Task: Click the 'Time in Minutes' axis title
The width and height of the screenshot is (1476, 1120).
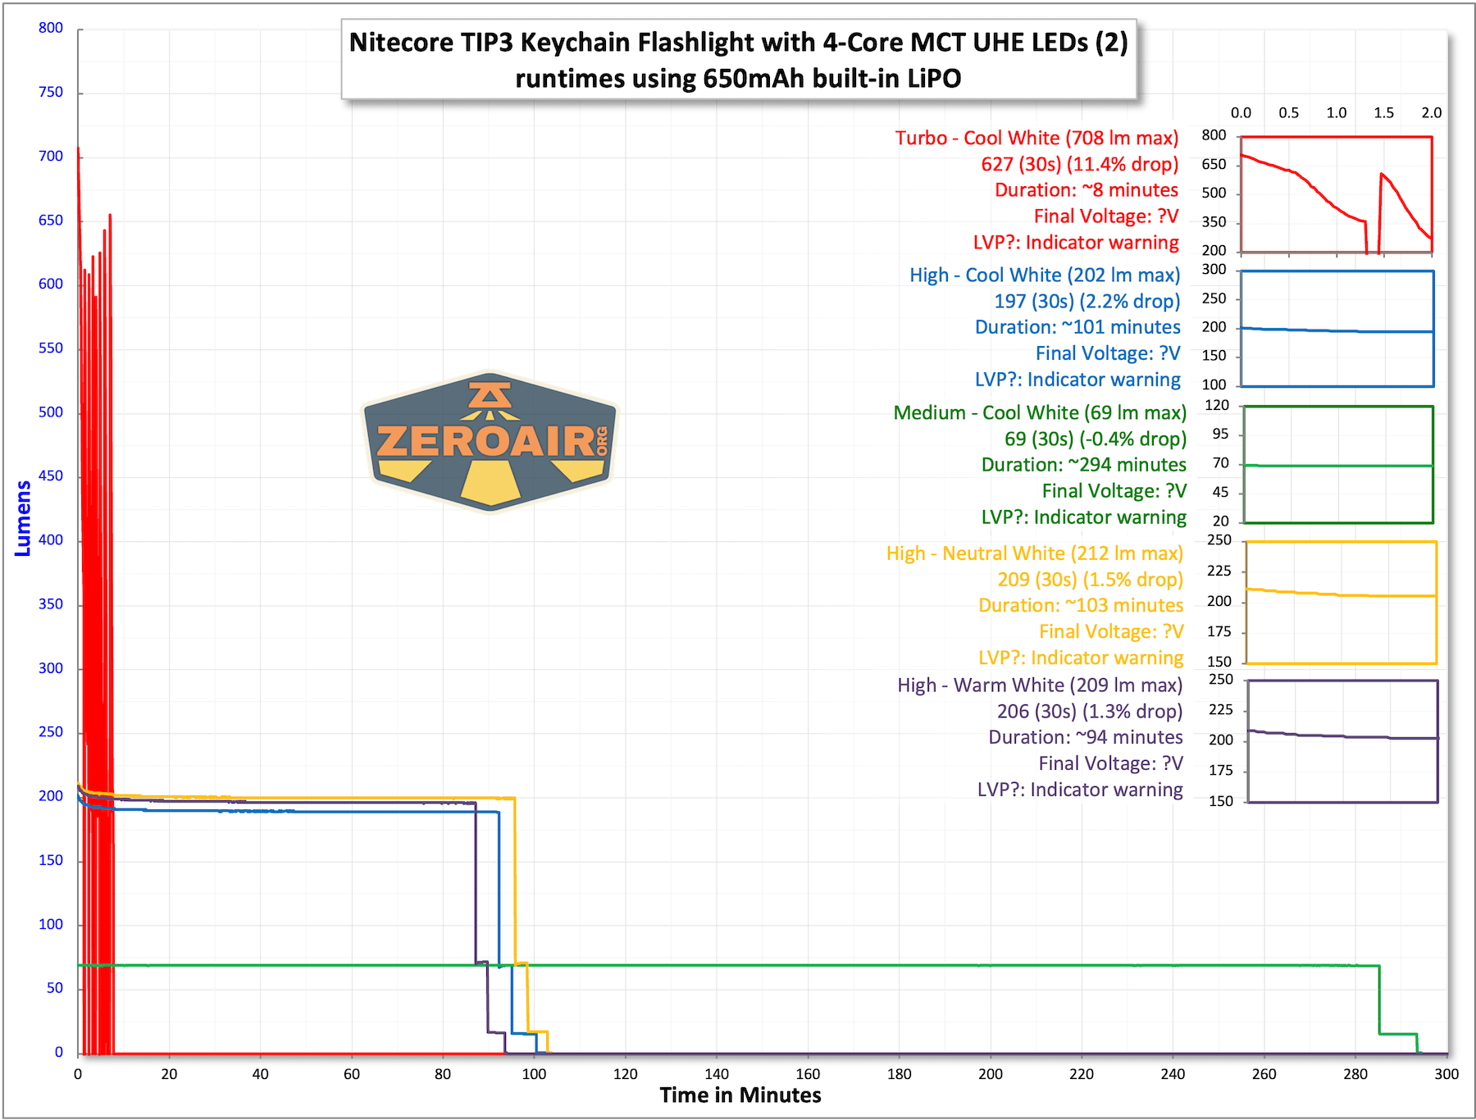Action: point(740,1095)
